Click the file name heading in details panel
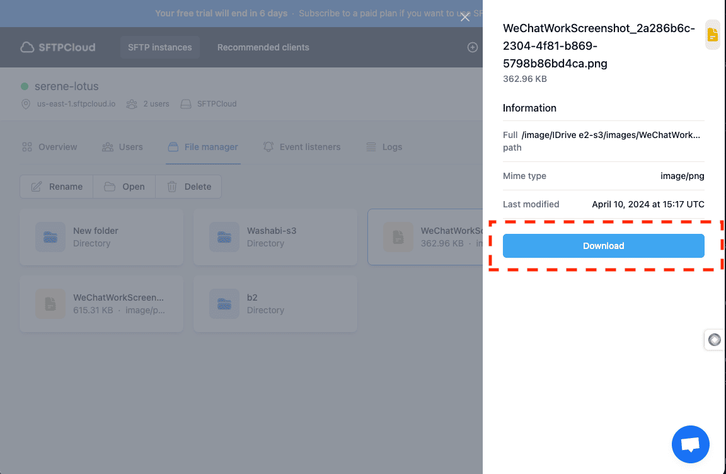This screenshot has width=726, height=474. point(599,46)
